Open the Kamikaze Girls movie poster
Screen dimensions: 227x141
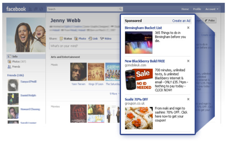tap(96, 114)
